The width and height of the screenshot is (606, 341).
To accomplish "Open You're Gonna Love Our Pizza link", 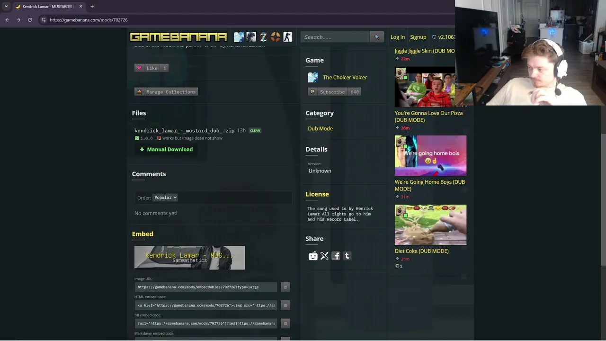I will (x=429, y=117).
